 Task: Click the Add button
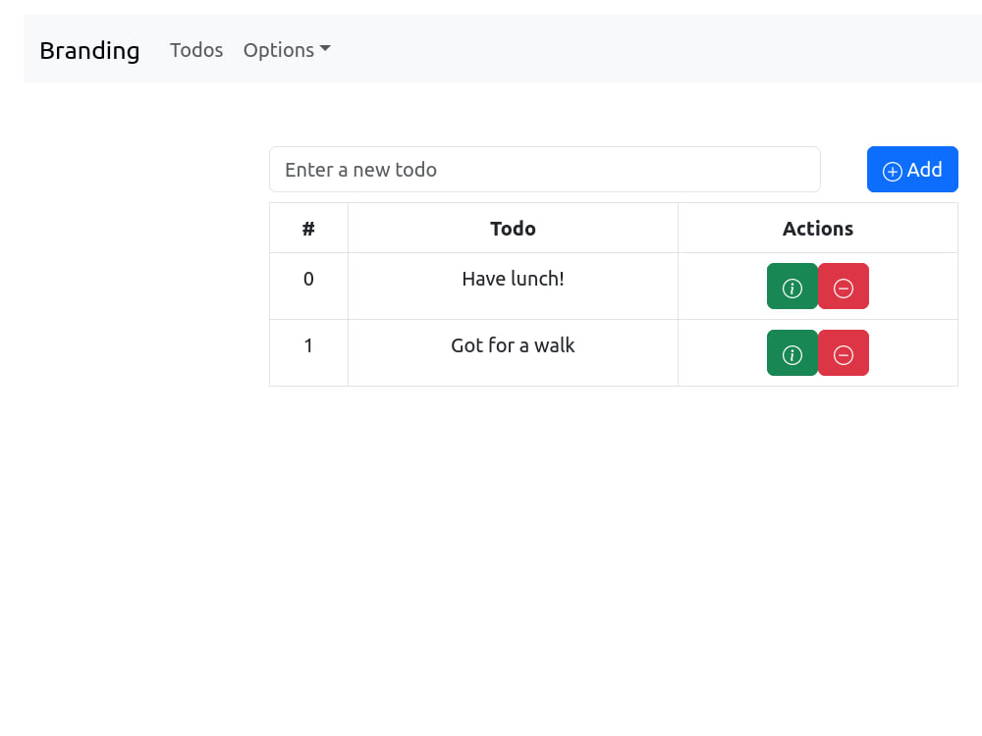(x=912, y=169)
